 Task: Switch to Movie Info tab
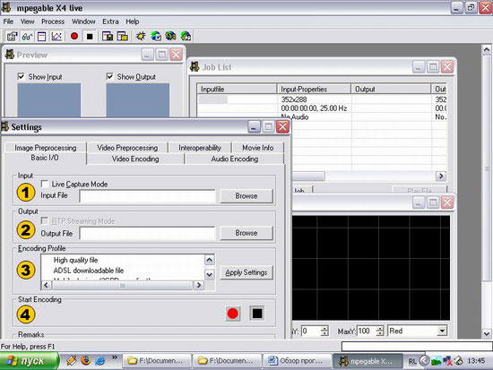[258, 148]
